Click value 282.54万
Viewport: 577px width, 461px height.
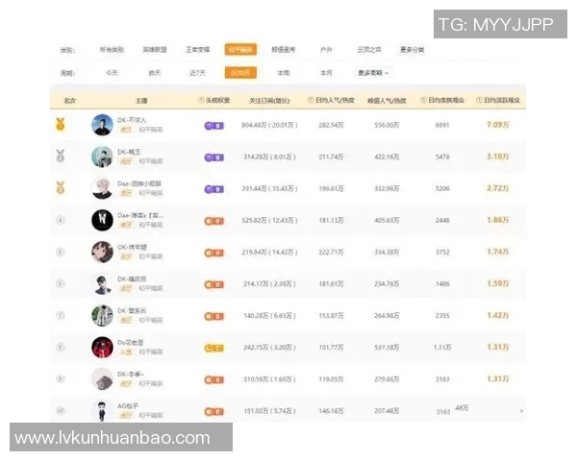click(x=331, y=125)
